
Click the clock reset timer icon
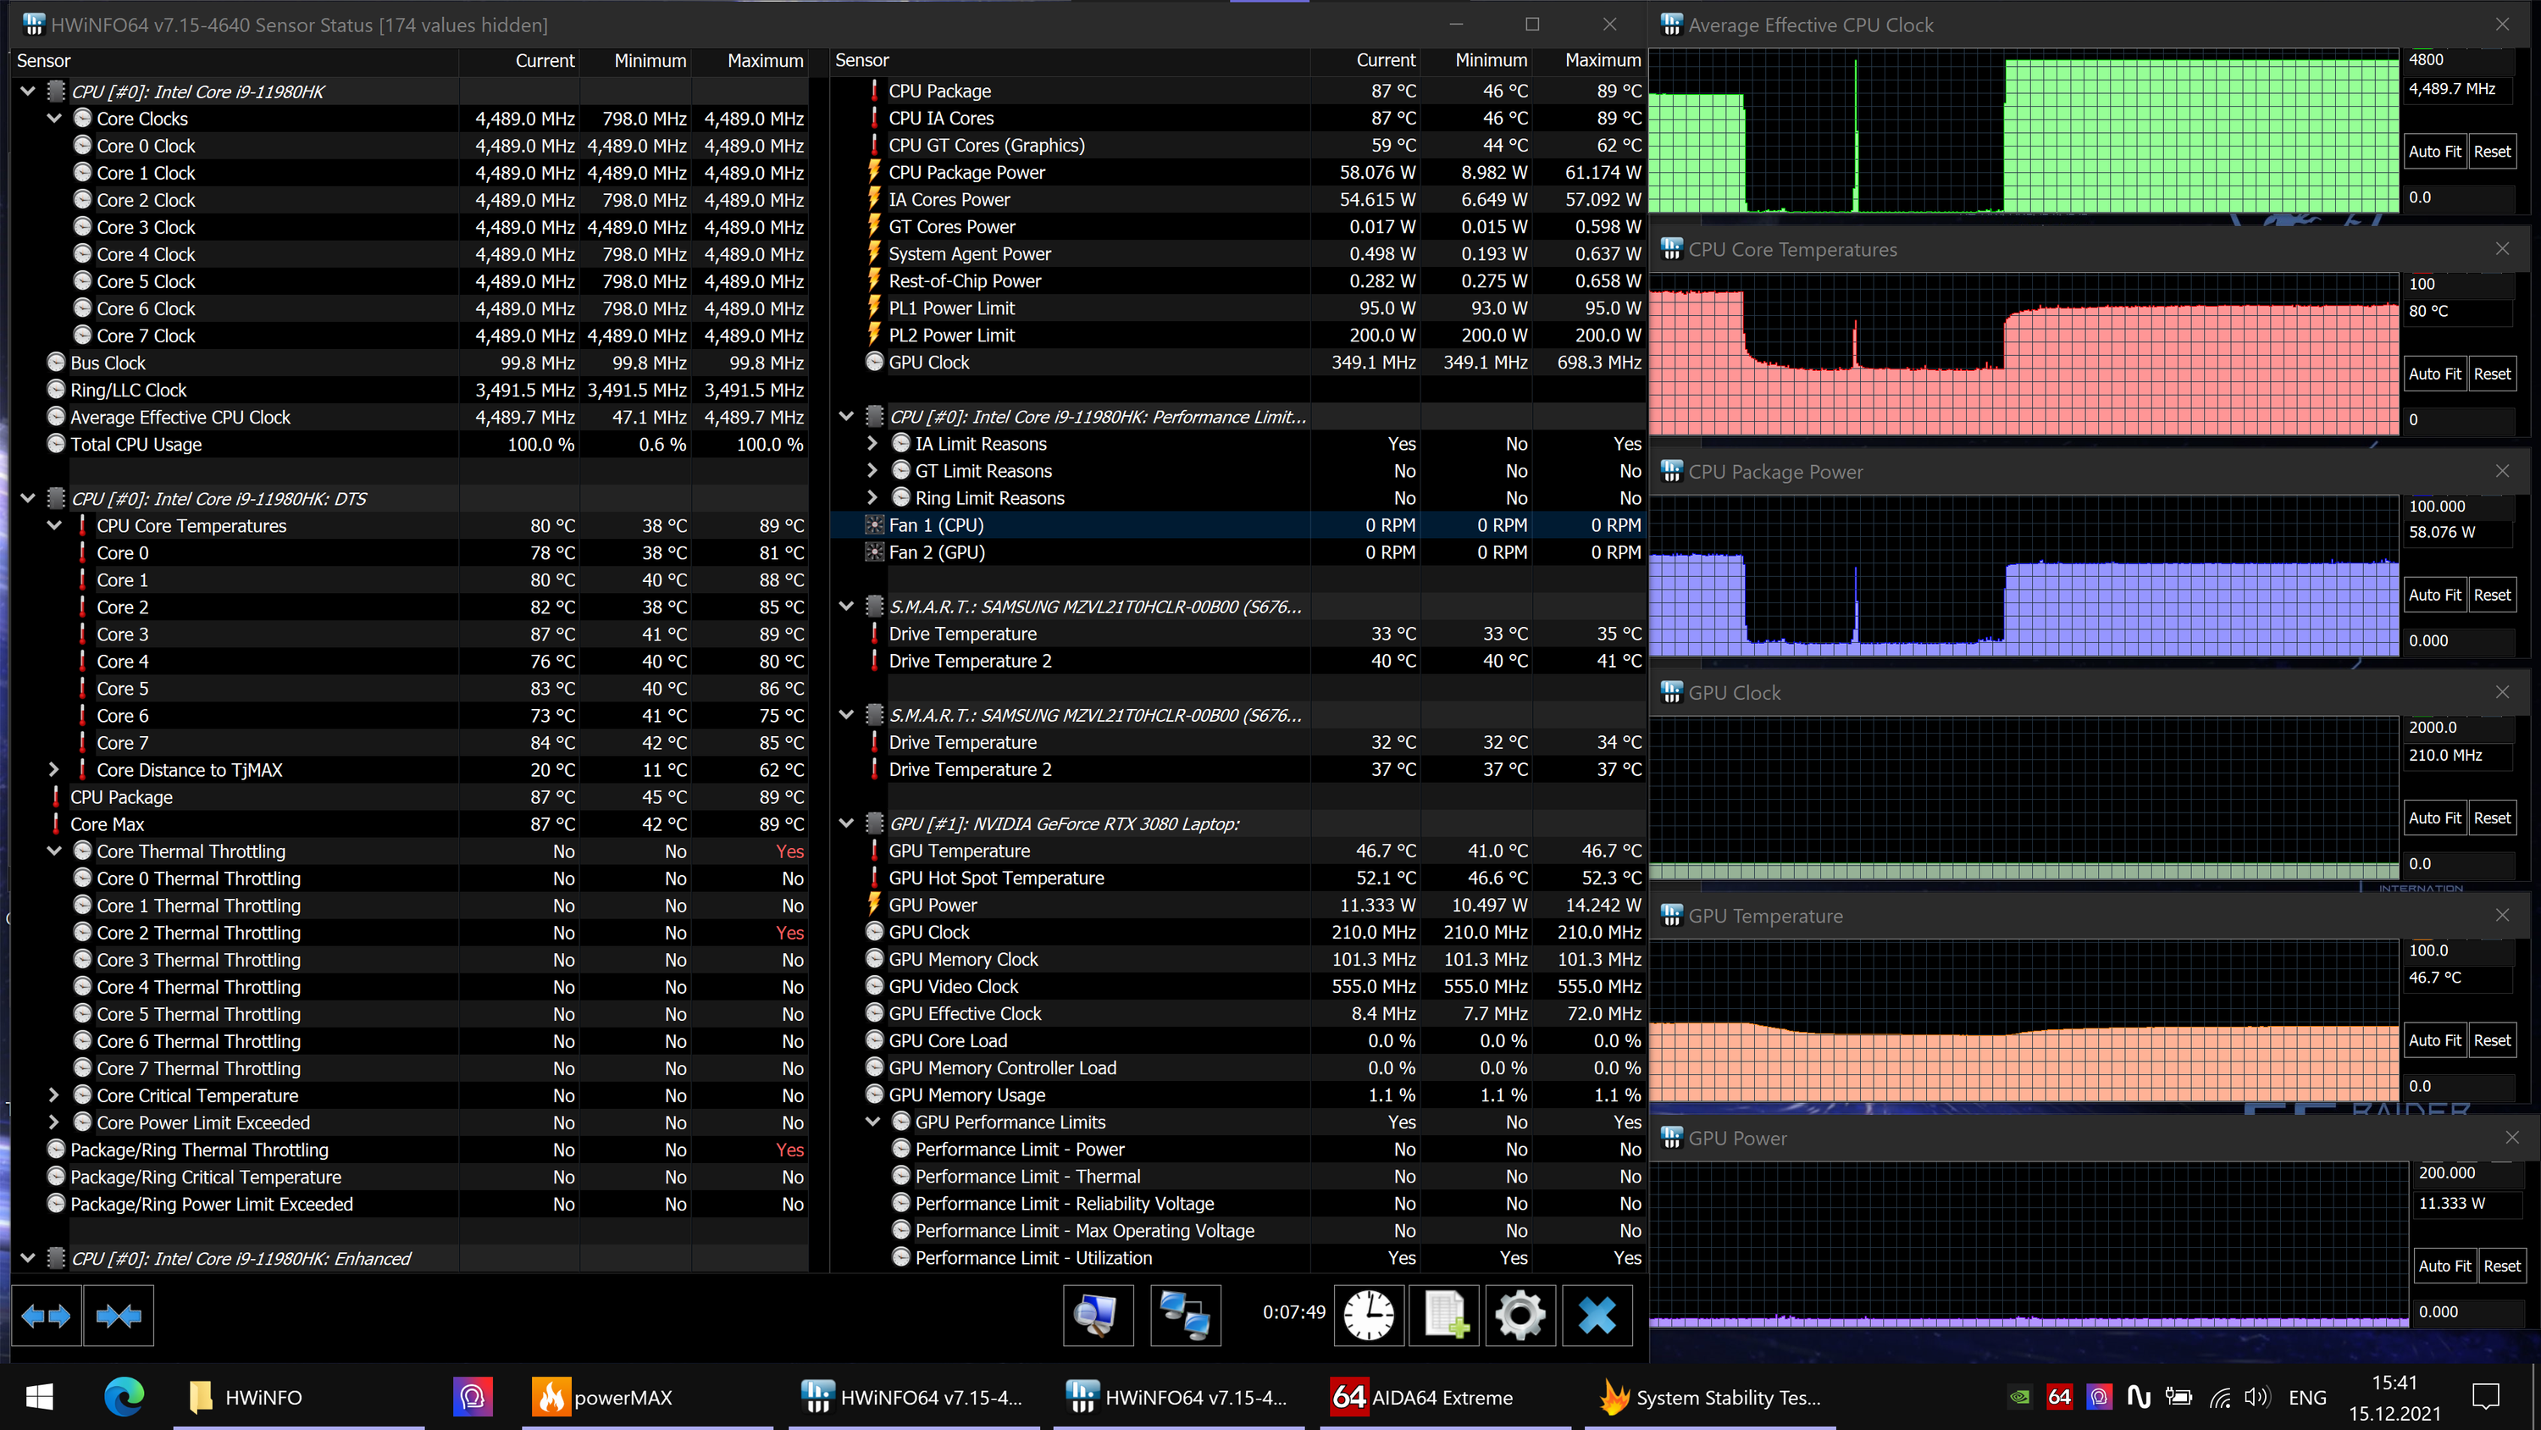point(1369,1315)
